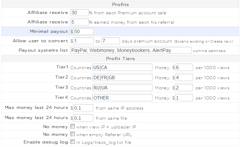Click the Premium sale percent field
The image size is (241, 147).
point(79,13)
